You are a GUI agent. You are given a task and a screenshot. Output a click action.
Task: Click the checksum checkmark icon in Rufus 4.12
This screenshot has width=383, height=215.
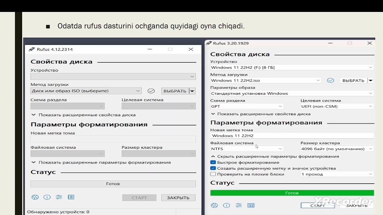pyautogui.click(x=151, y=91)
